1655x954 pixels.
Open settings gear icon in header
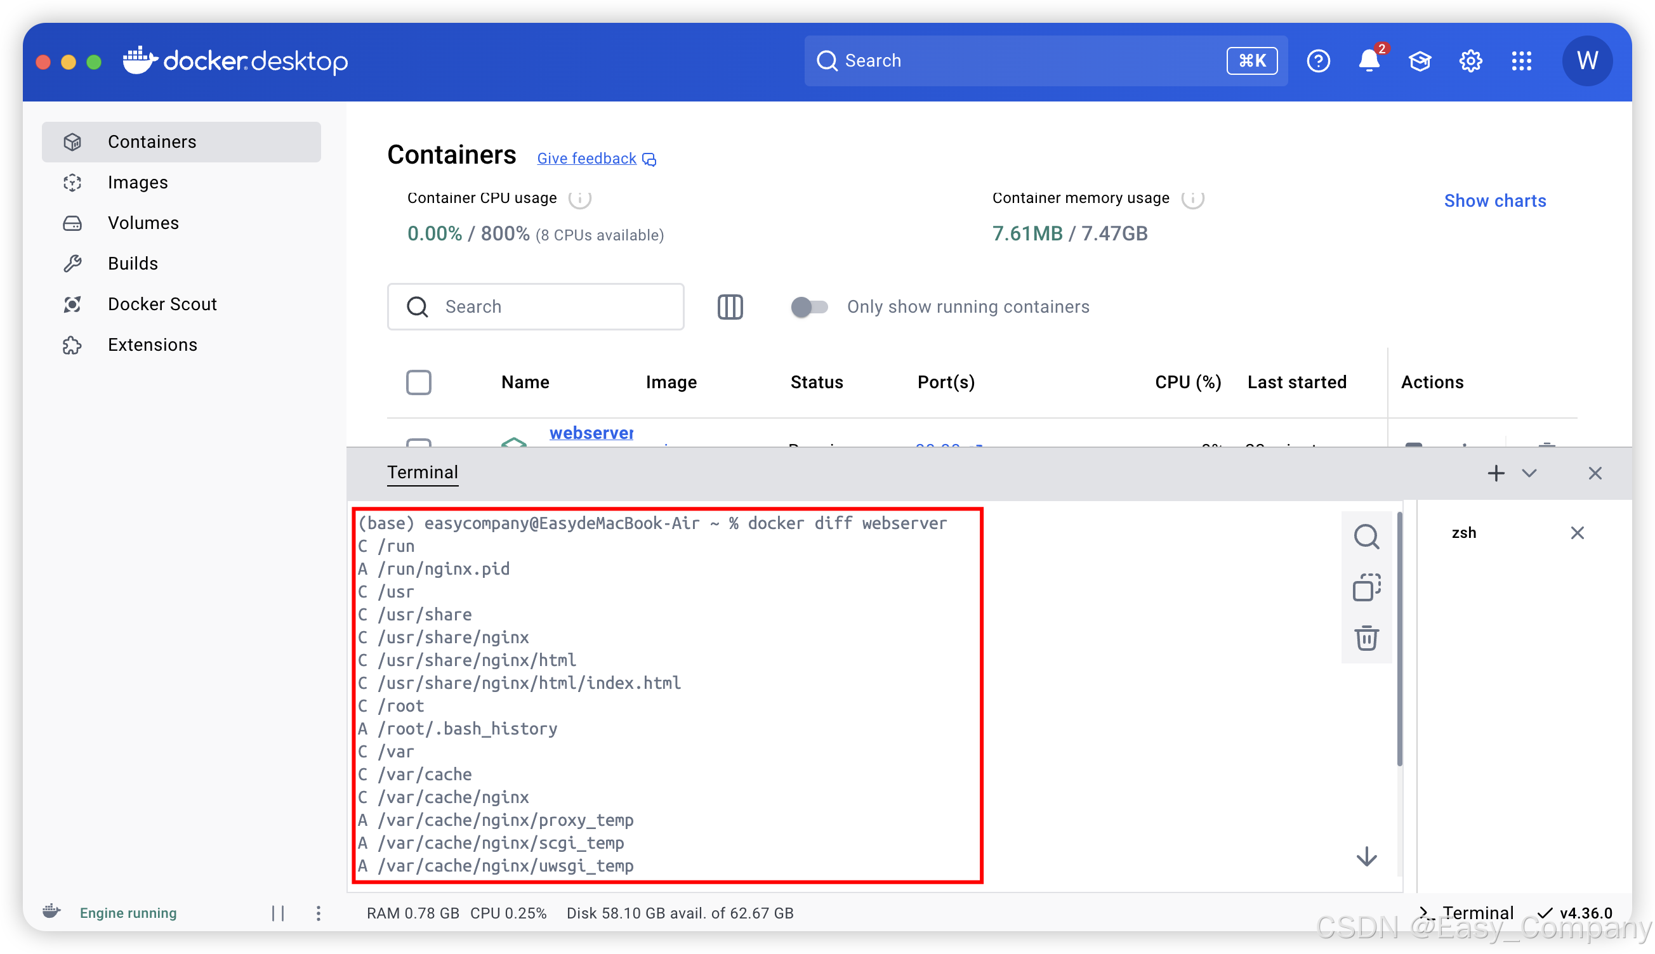(1470, 61)
